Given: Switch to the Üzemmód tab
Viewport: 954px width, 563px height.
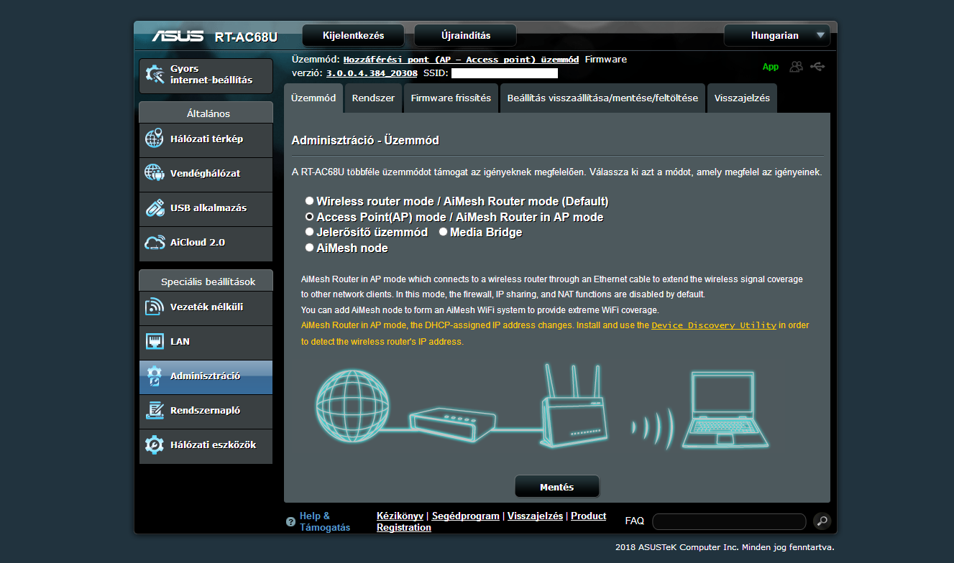Looking at the screenshot, I should point(313,98).
